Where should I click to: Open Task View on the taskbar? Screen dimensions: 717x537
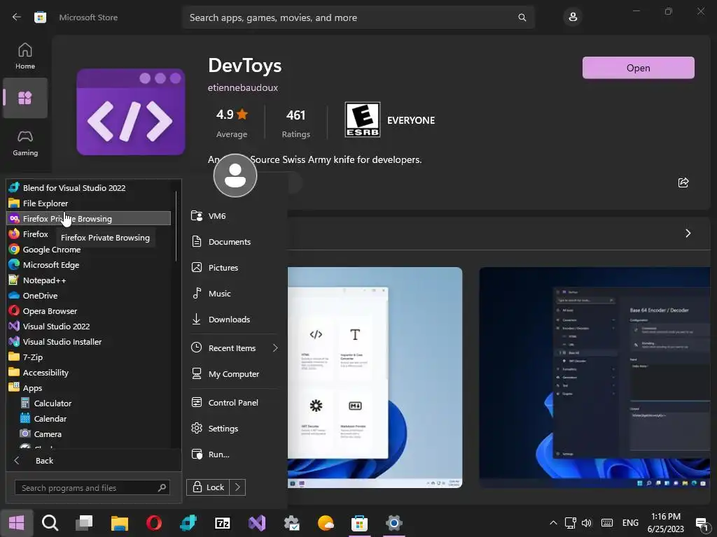click(x=84, y=523)
